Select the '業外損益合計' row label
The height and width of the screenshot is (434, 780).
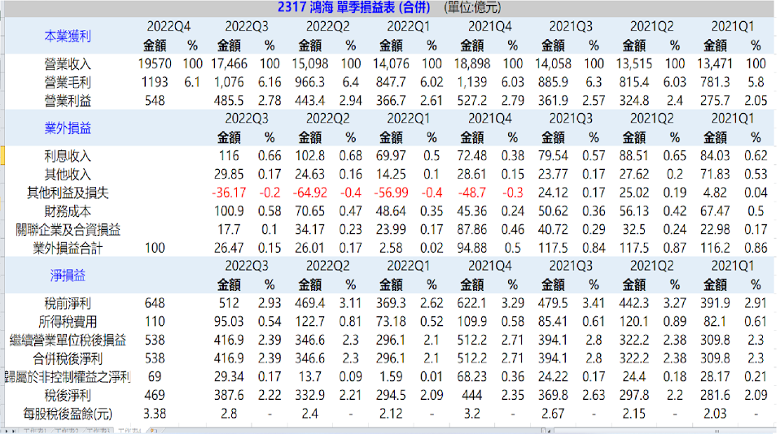click(67, 248)
